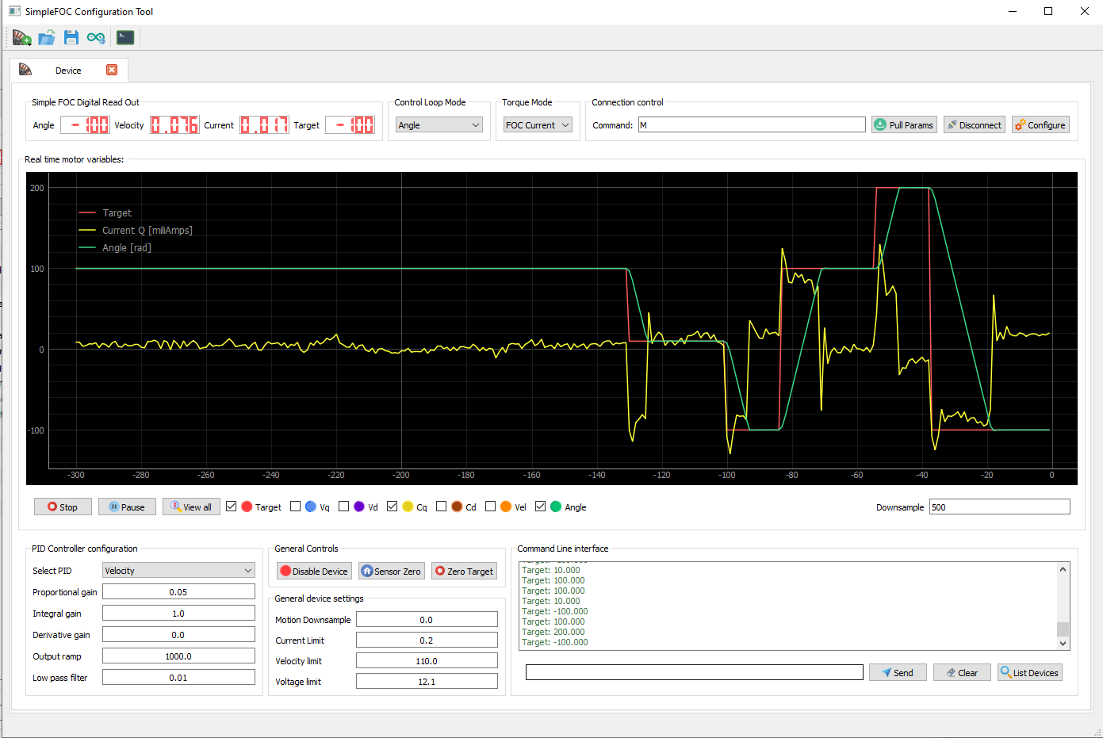Viewport: 1103px width, 738px height.
Task: Click the add motor device toolbar icon
Action: (21, 37)
